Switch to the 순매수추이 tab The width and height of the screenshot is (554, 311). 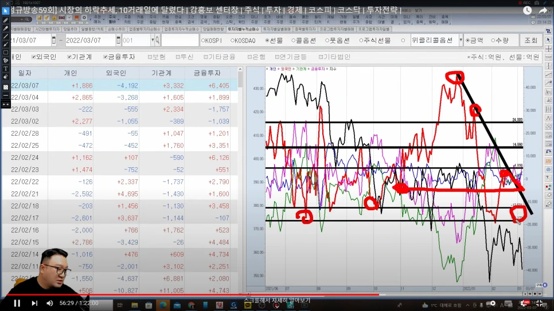[x=116, y=29]
